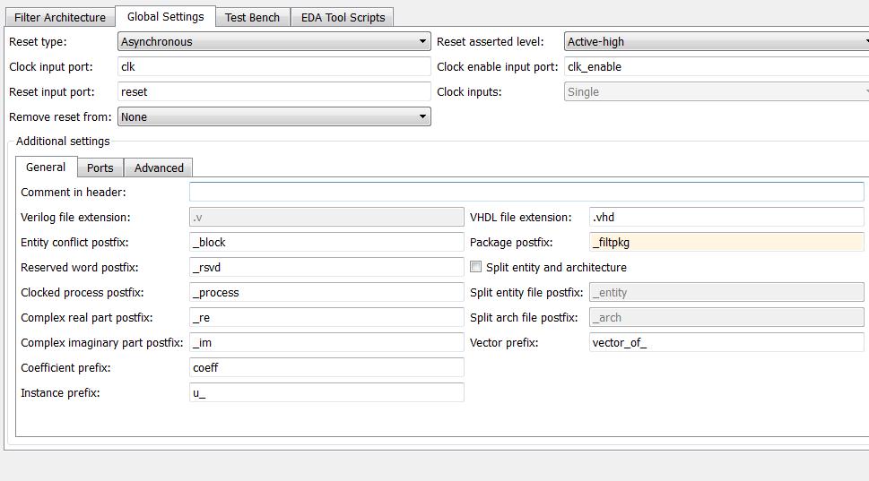Viewport: 869px width, 481px height.
Task: Click the Package postfix field
Action: (x=726, y=242)
